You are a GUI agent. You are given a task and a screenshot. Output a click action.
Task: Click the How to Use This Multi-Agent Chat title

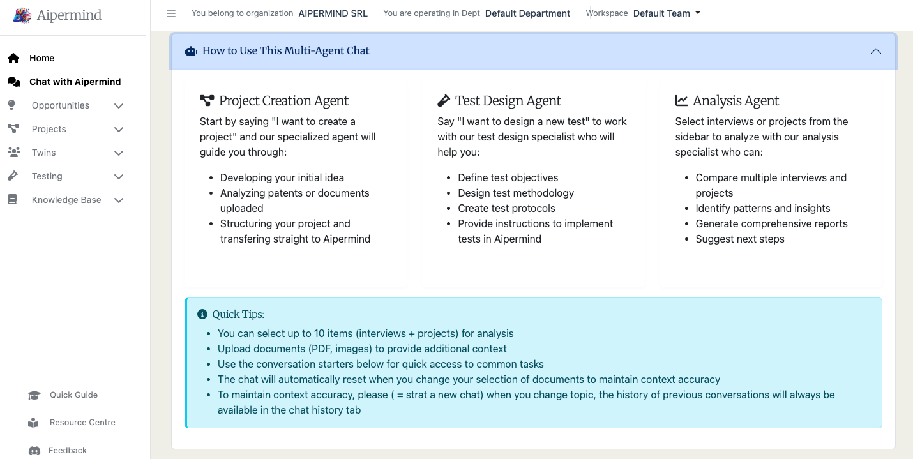tap(285, 51)
